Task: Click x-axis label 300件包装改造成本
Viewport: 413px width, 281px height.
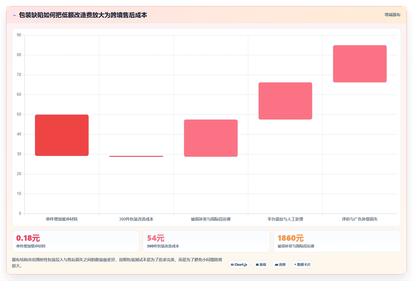Action: (x=136, y=219)
